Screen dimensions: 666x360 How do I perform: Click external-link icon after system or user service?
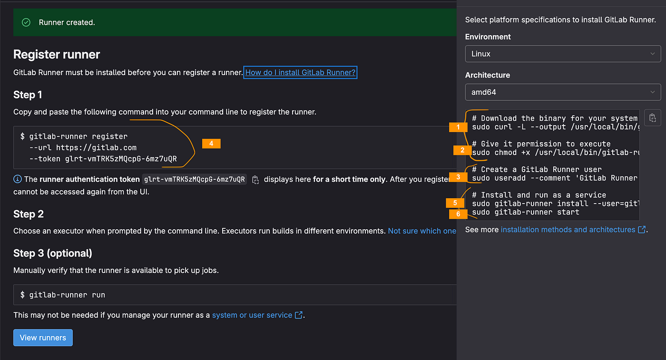point(299,315)
